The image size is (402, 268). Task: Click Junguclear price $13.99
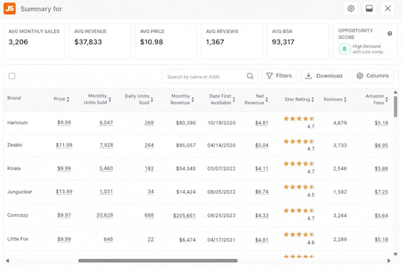[x=64, y=192]
